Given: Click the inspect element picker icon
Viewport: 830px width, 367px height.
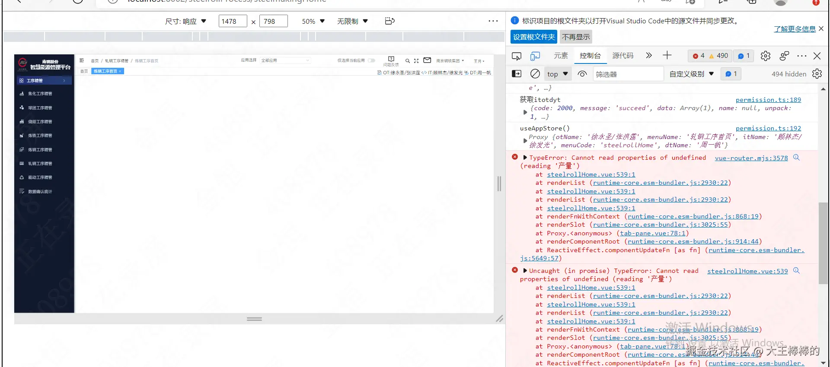Looking at the screenshot, I should tap(517, 56).
